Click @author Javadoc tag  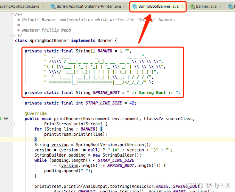[31, 30]
